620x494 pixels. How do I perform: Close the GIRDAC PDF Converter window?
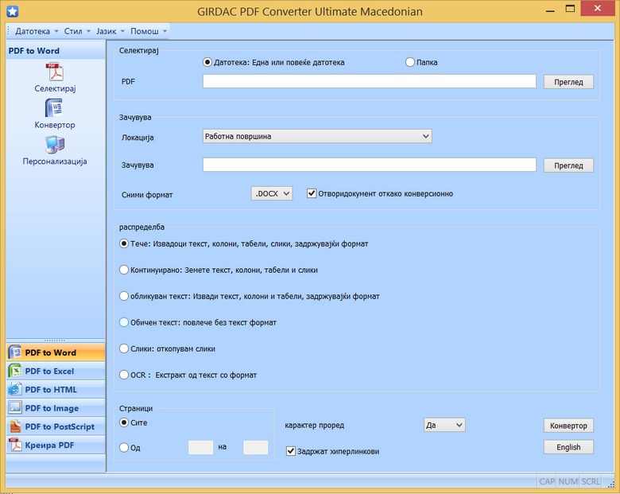click(x=598, y=9)
